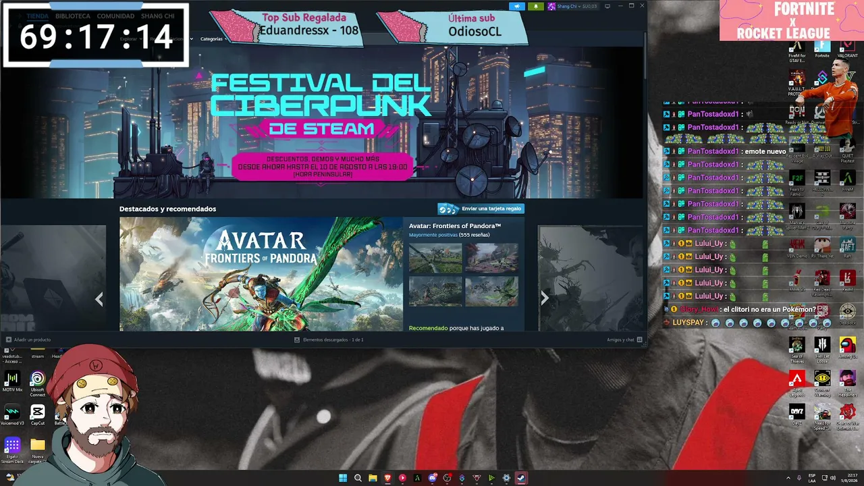
Task: Open the Fears to Fathom desktop shortcut
Action: [x=796, y=182]
